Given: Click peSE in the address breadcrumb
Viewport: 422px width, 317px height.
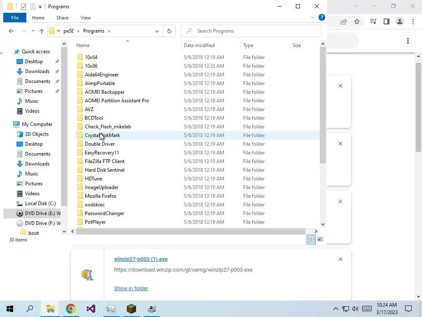Looking at the screenshot, I should 69,31.
